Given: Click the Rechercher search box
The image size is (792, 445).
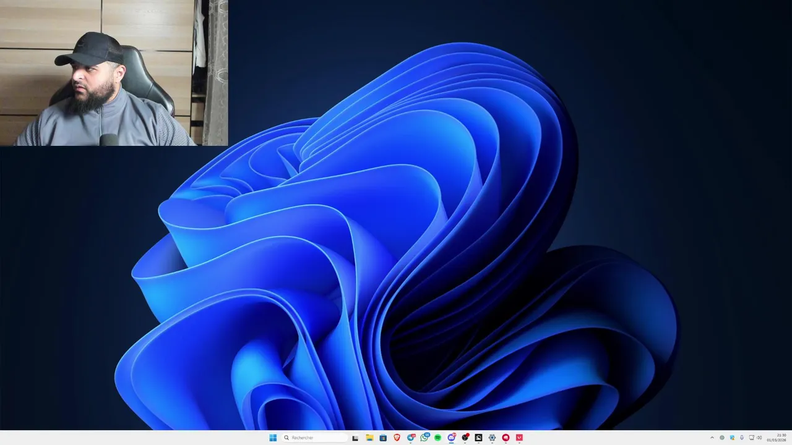Looking at the screenshot, I should click(x=314, y=438).
